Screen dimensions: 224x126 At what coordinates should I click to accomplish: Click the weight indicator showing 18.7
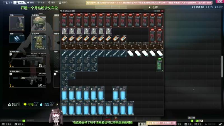[14, 104]
